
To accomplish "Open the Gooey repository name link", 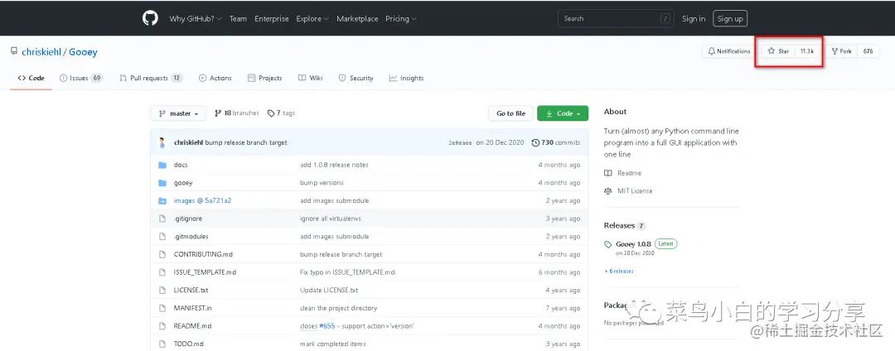I will pyautogui.click(x=84, y=52).
